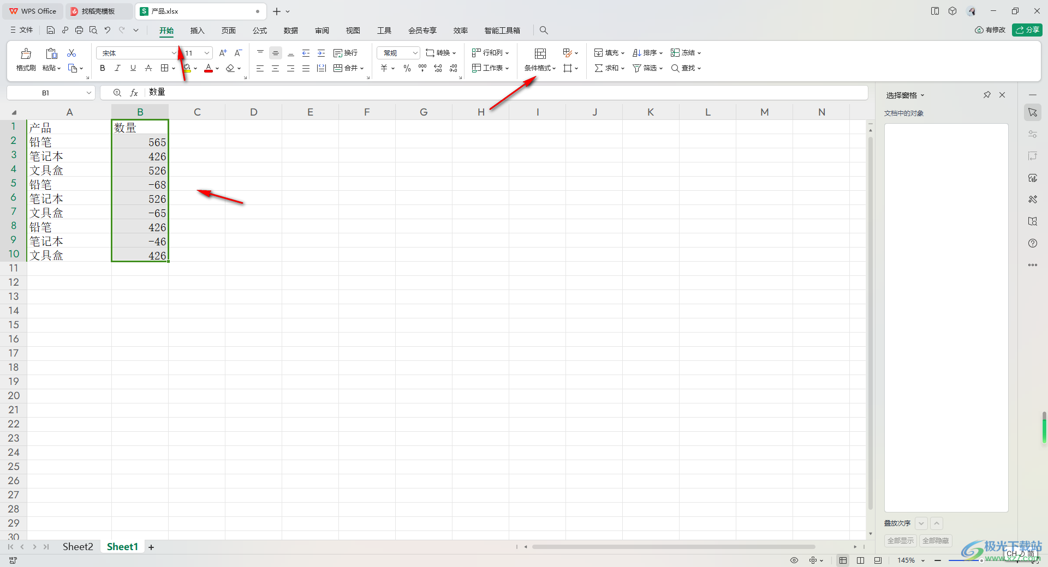1048x567 pixels.
Task: Click the Print icon in quick toolbar
Action: (79, 30)
